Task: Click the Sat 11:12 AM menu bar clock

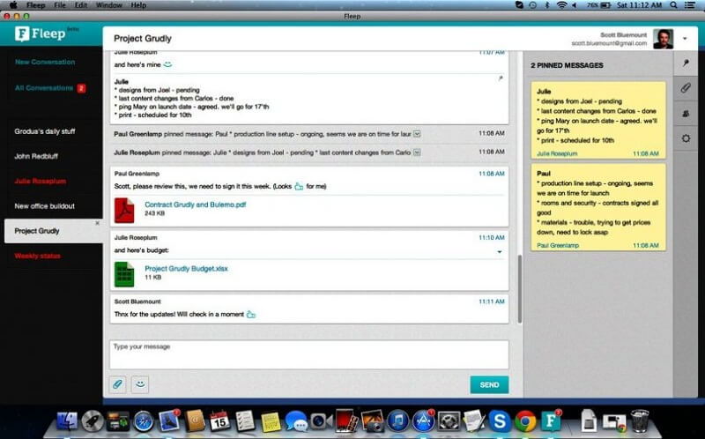Action: click(x=639, y=5)
